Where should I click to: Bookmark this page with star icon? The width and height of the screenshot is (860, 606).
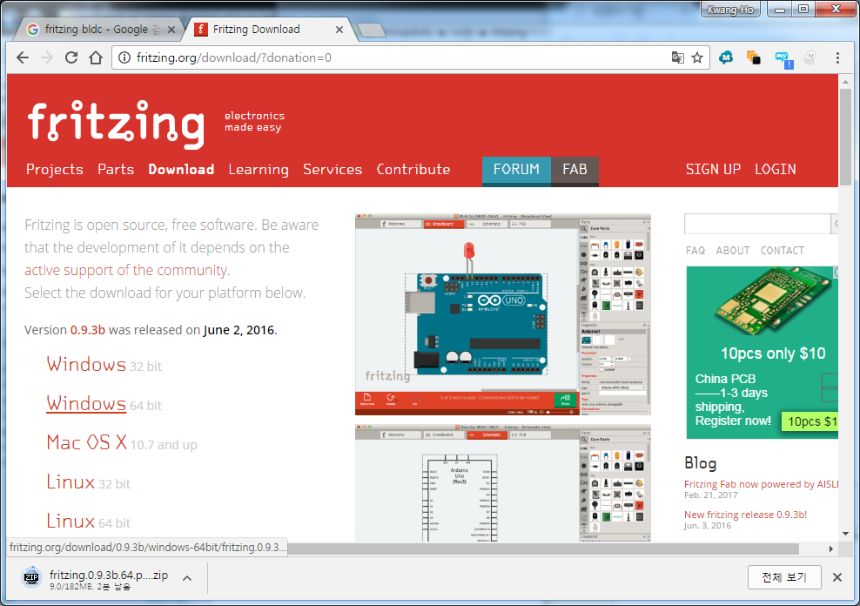coord(697,57)
